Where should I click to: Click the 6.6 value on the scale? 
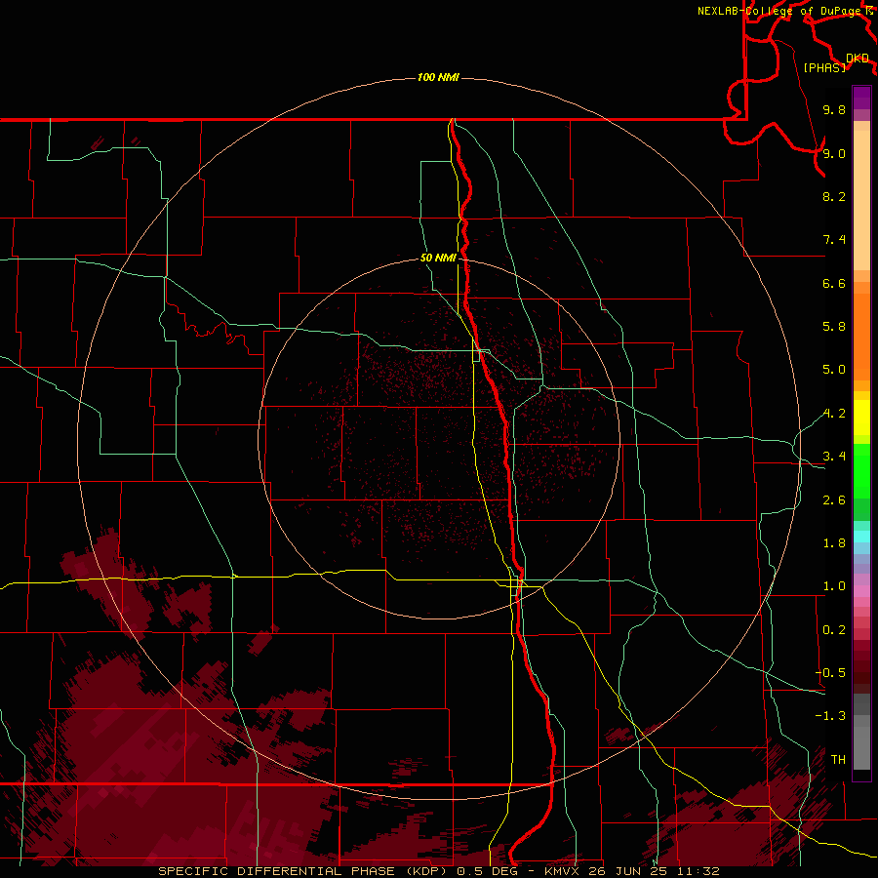[834, 283]
